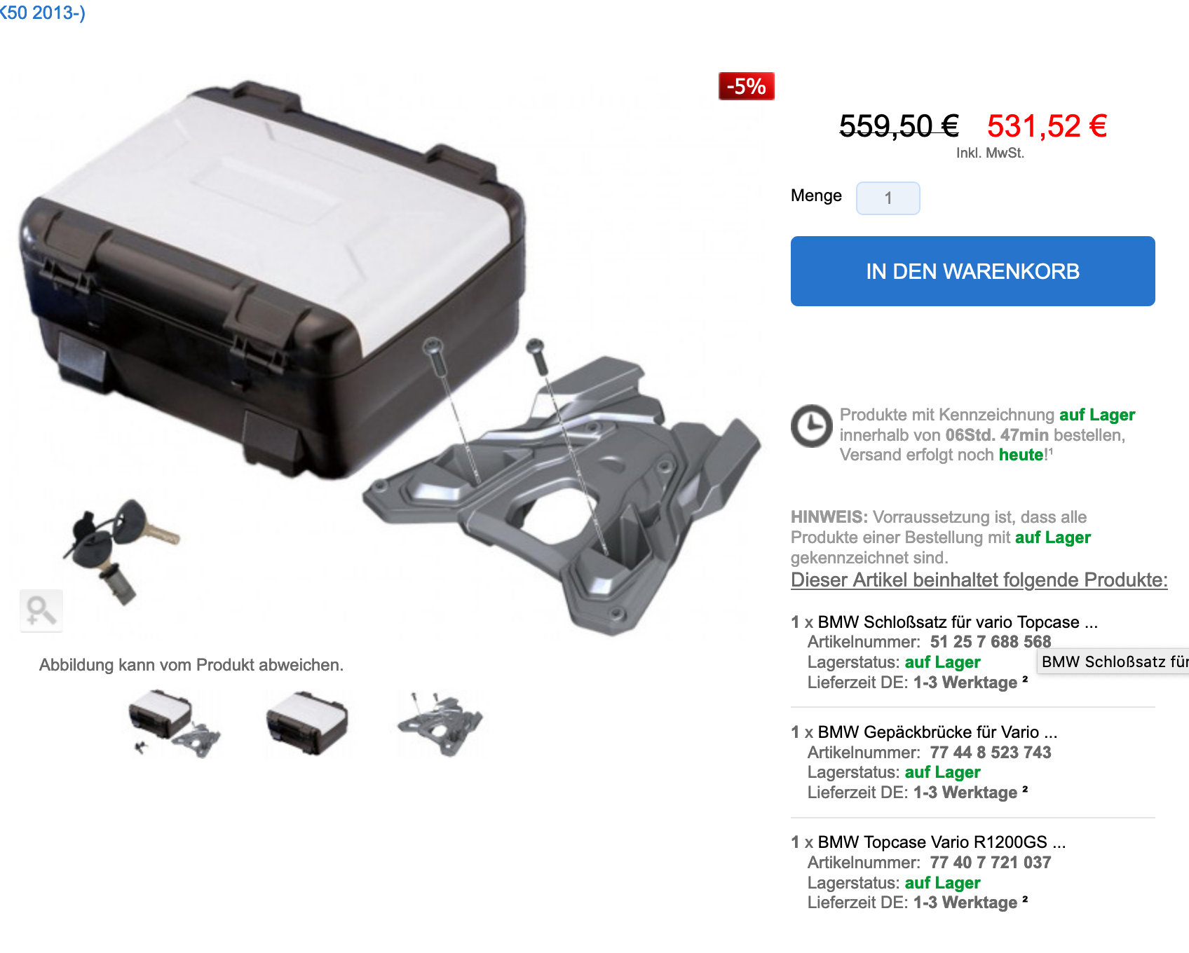Select thumbnail showing mounting plate only
The height and width of the screenshot is (953, 1189).
pos(440,724)
